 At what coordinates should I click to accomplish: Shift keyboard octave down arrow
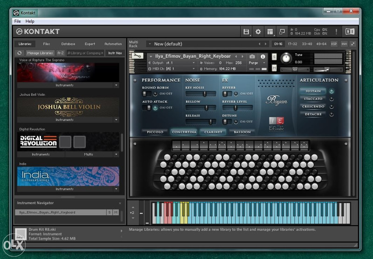[133, 218]
